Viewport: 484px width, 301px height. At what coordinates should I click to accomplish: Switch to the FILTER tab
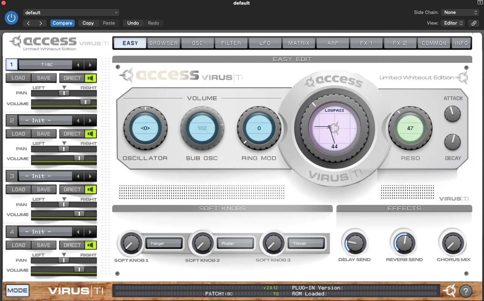tap(231, 43)
